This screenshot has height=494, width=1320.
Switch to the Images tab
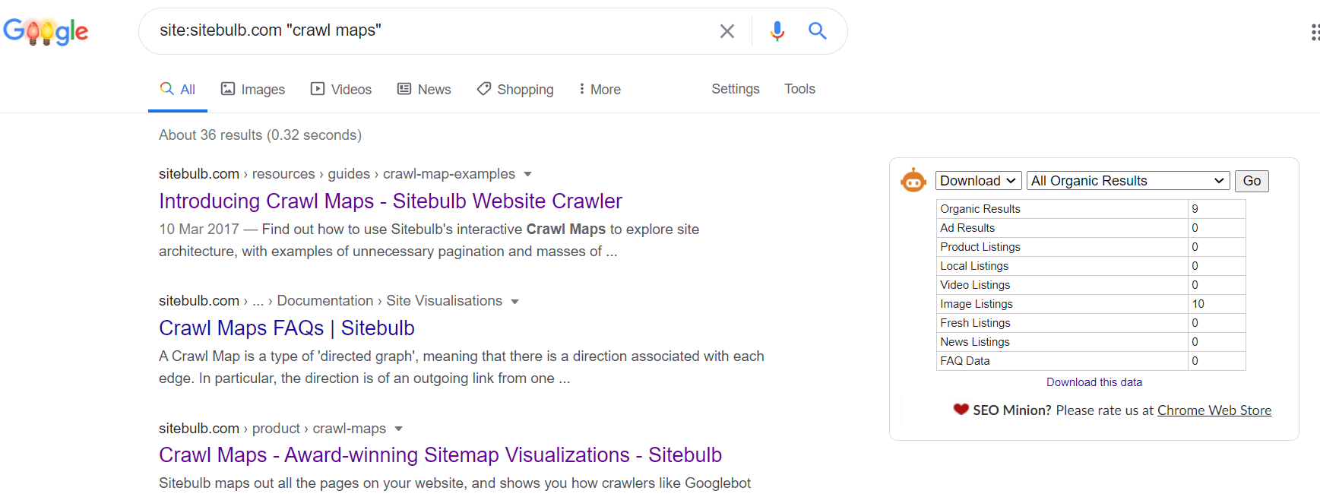click(253, 89)
